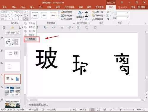Click the text box icon in quick toolbar
Viewport: 148px width, 112px height.
pyautogui.click(x=95, y=28)
